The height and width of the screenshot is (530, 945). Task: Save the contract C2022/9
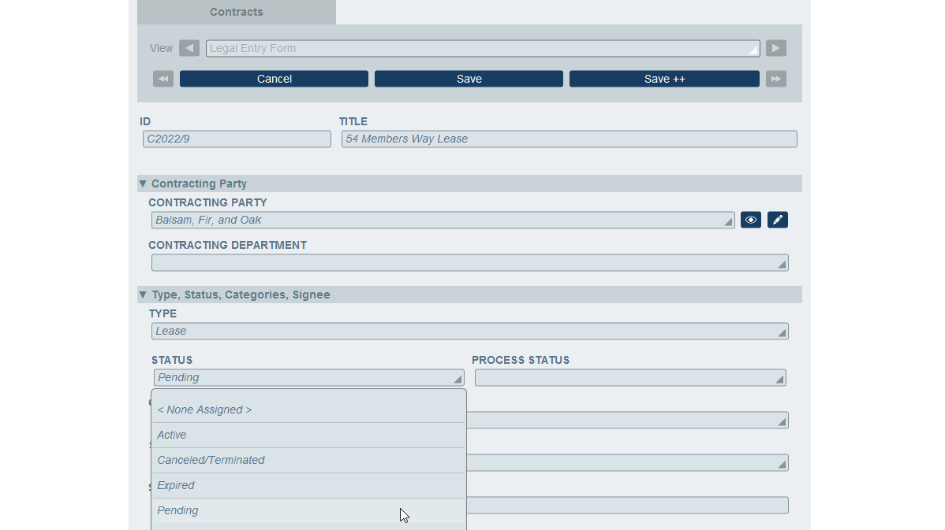469,79
